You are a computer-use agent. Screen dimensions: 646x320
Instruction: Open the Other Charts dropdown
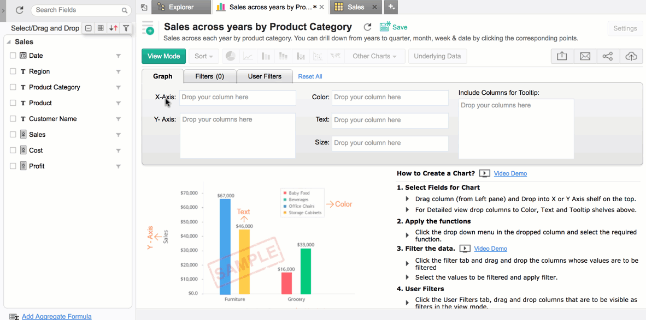374,56
